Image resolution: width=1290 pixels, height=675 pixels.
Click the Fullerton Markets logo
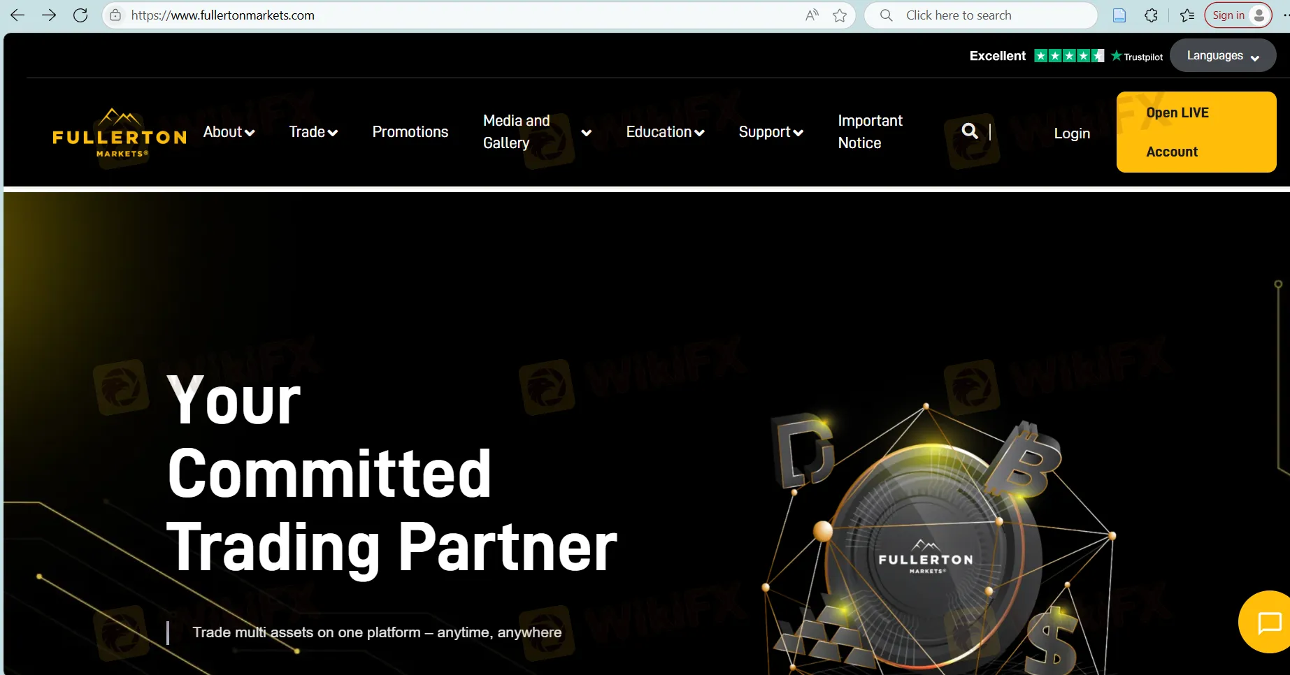tap(120, 132)
